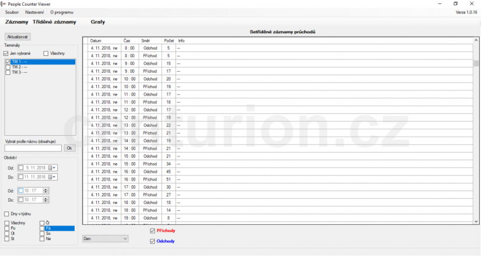Check the Čt weekday checkbox
This screenshot has height=257, width=482.
coord(42,223)
